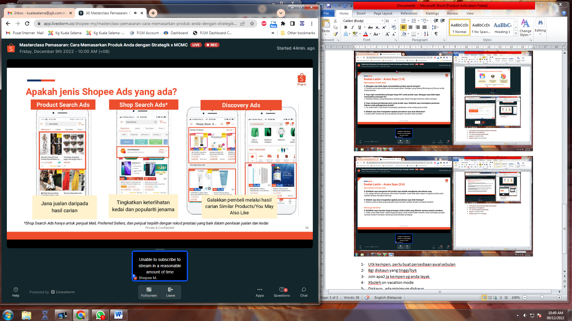Image resolution: width=572 pixels, height=321 pixels.
Task: Click the Paste clipboard icon in Word
Action: [326, 23]
